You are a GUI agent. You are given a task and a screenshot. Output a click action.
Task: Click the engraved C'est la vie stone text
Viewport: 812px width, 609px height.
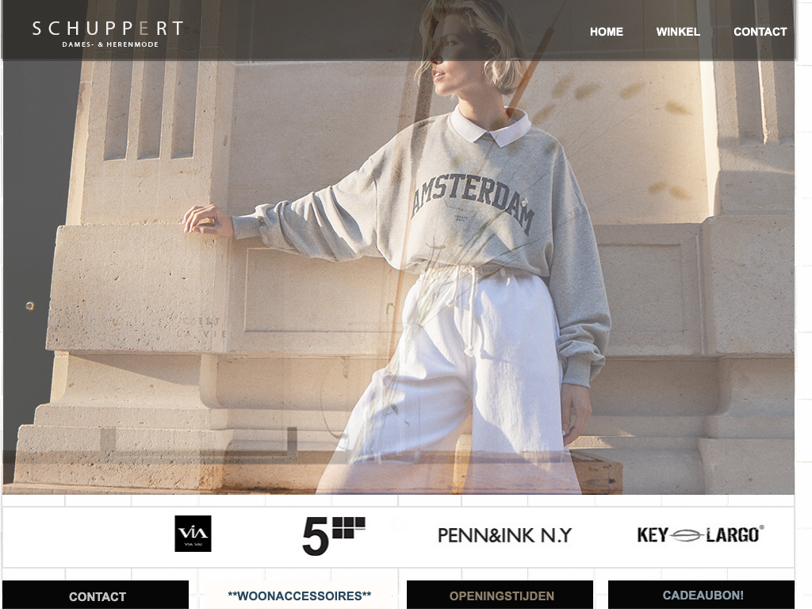coord(203,327)
